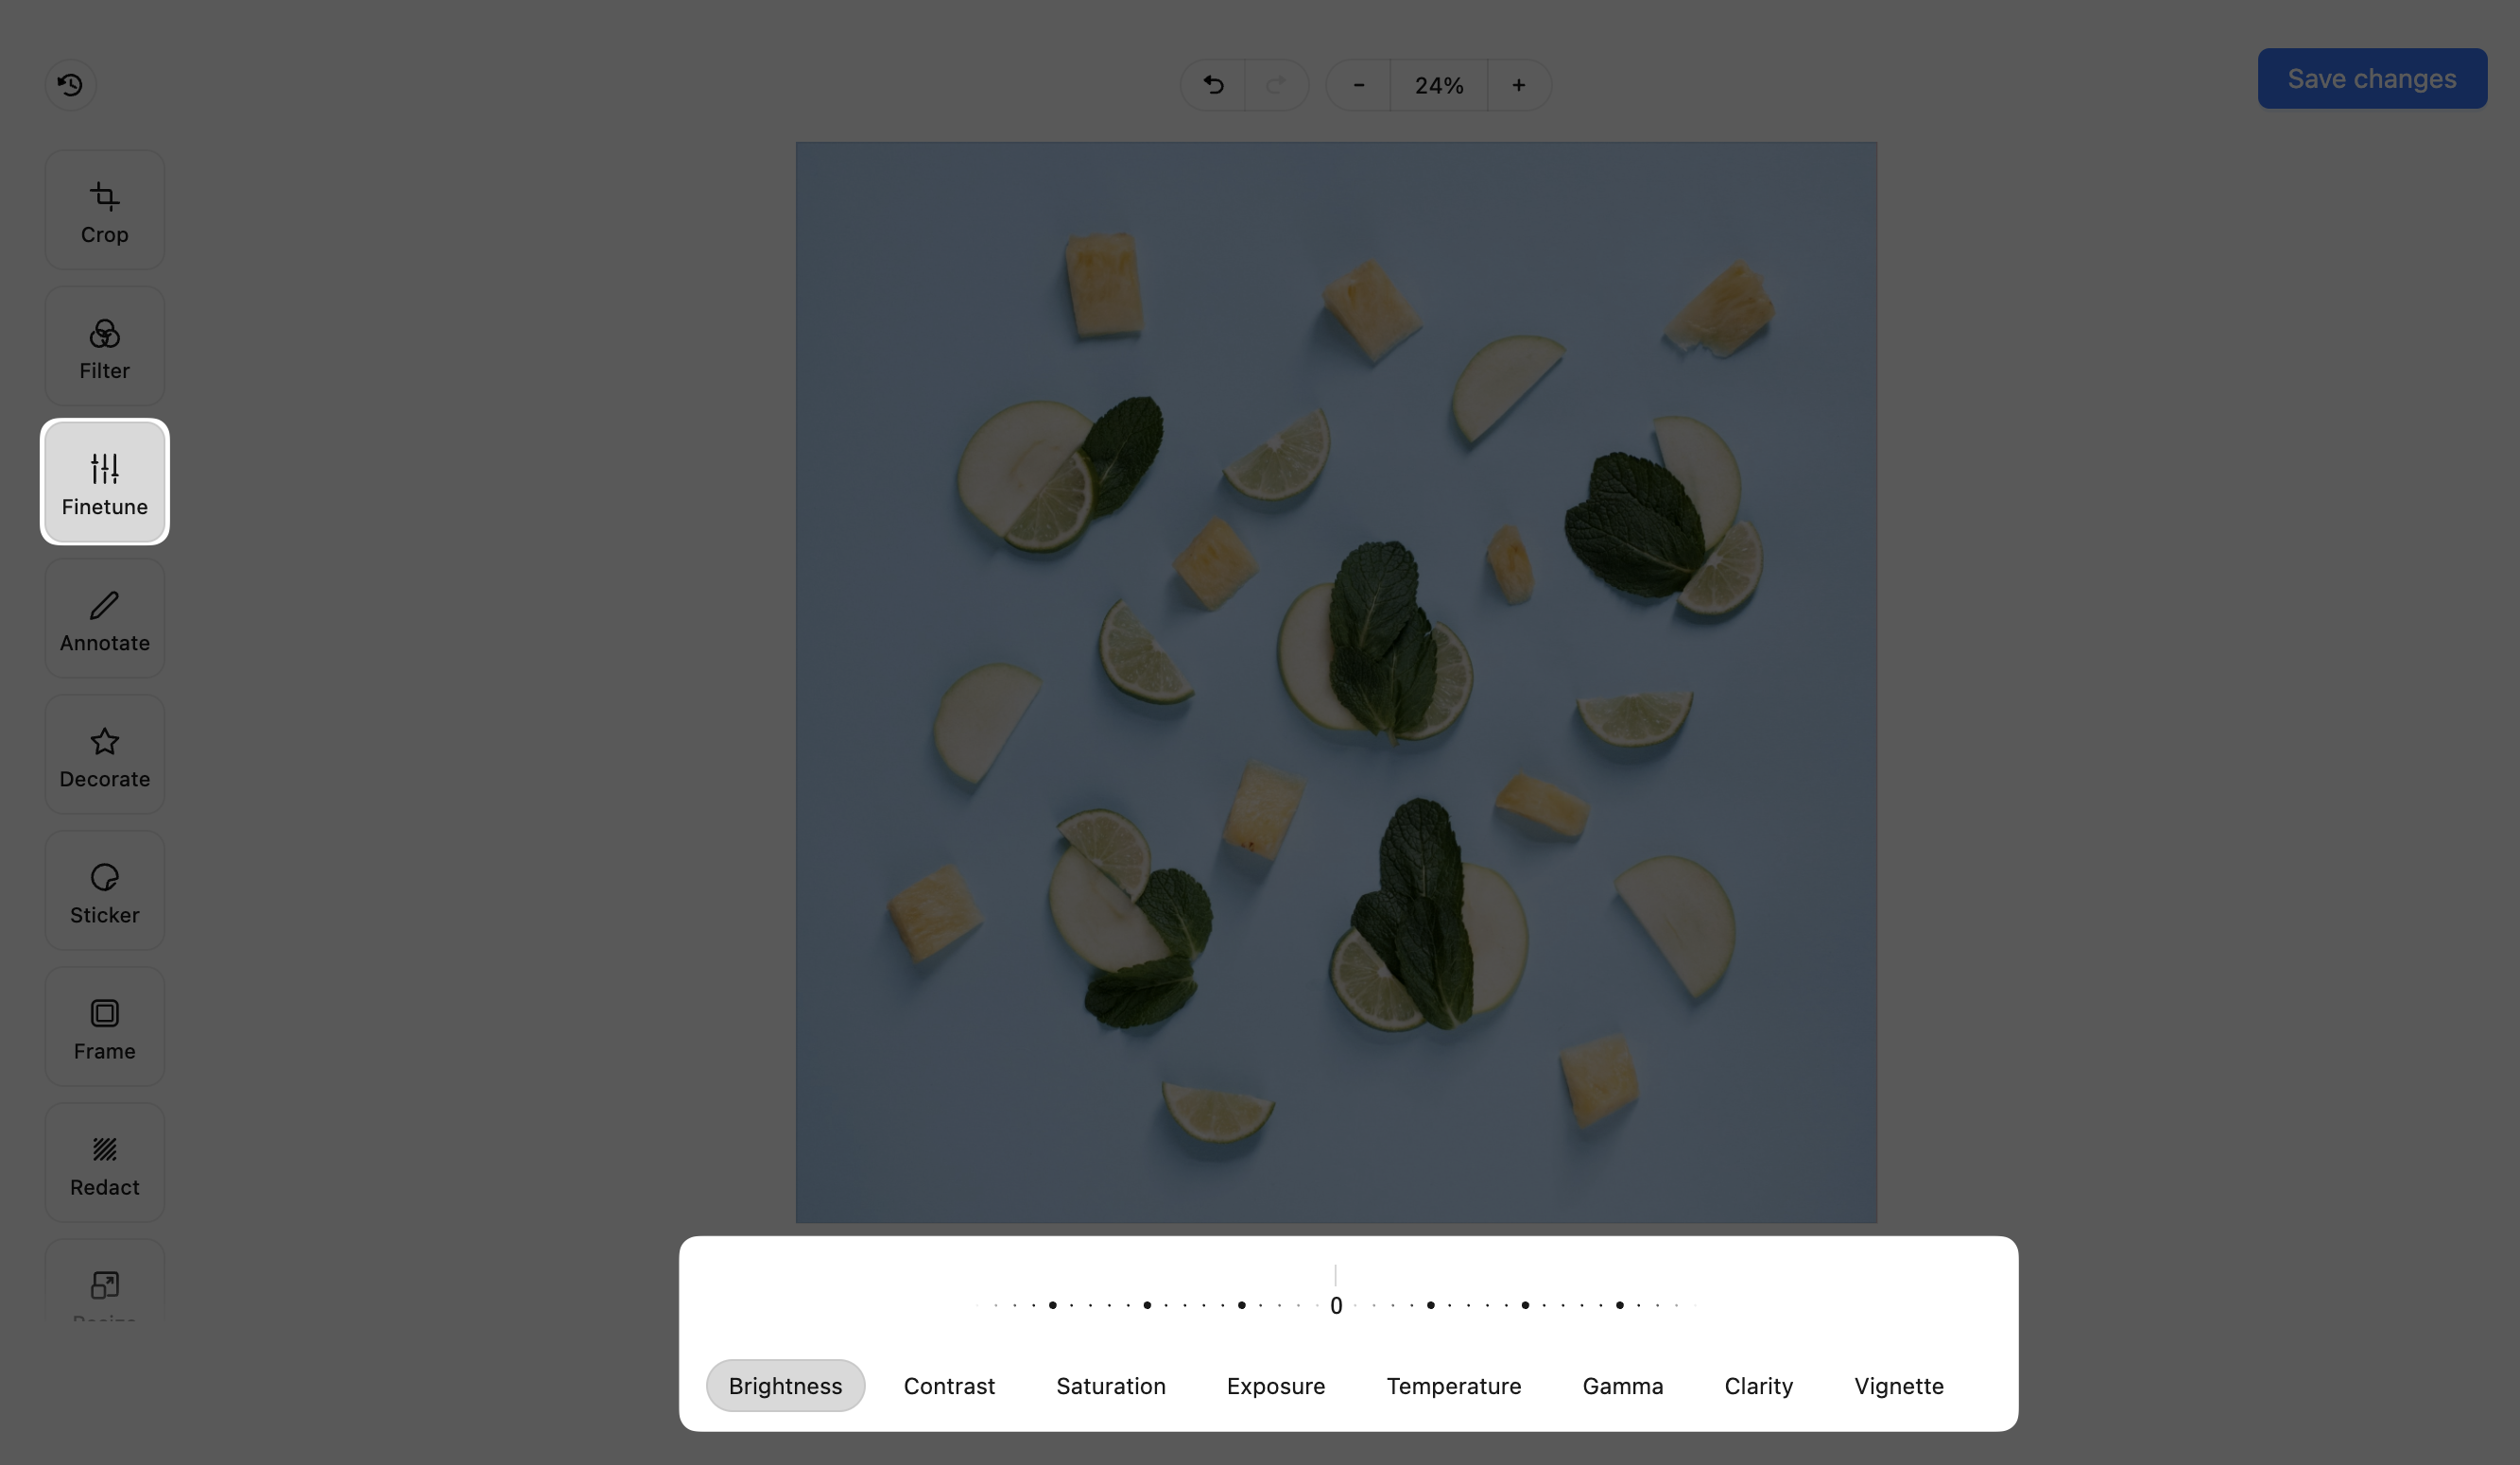Open the Annotate pencil tool
2520x1465 pixels.
[x=104, y=618]
